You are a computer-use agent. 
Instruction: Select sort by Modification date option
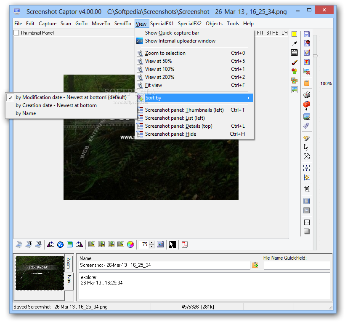coord(71,97)
